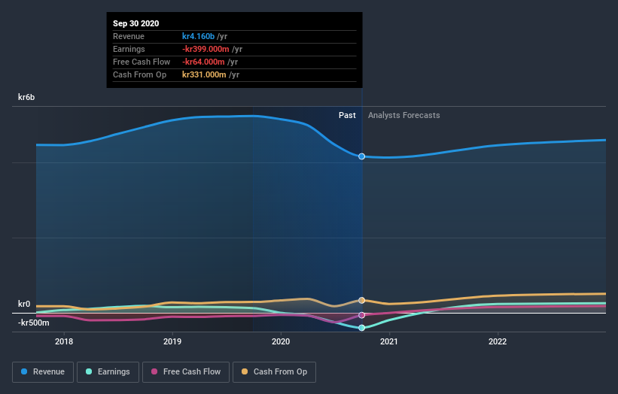This screenshot has width=618, height=394.
Task: Click the 2019 x-axis label
Action: pyautogui.click(x=172, y=341)
